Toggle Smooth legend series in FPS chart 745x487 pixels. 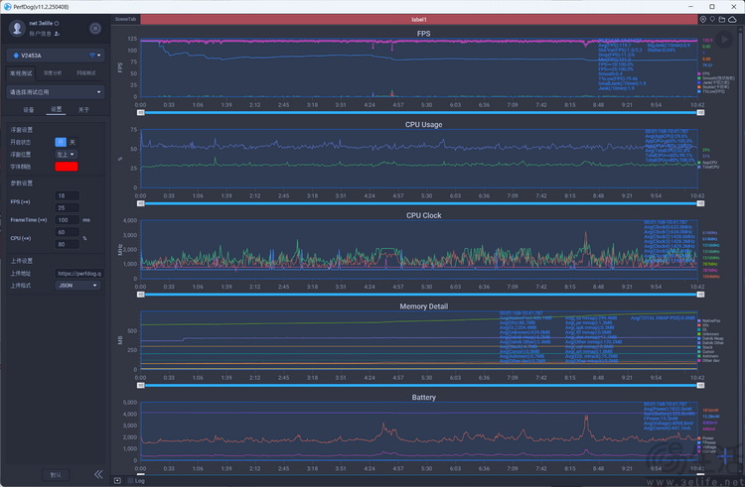pyautogui.click(x=715, y=78)
